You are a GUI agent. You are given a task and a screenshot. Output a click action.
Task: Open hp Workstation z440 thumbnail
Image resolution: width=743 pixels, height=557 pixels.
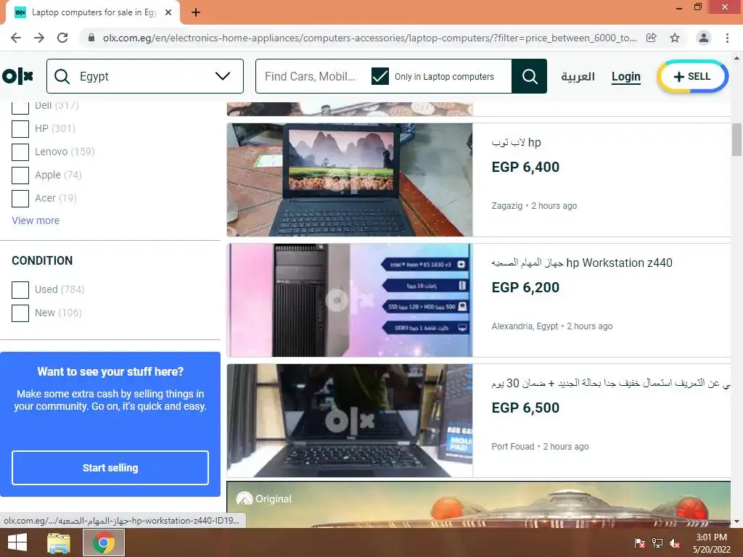pyautogui.click(x=350, y=300)
